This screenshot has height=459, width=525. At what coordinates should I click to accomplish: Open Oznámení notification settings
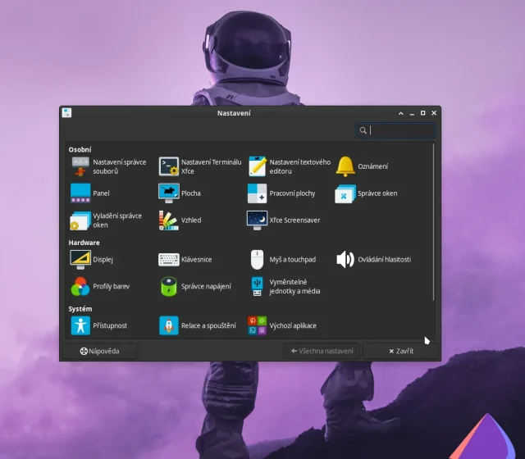click(x=345, y=166)
